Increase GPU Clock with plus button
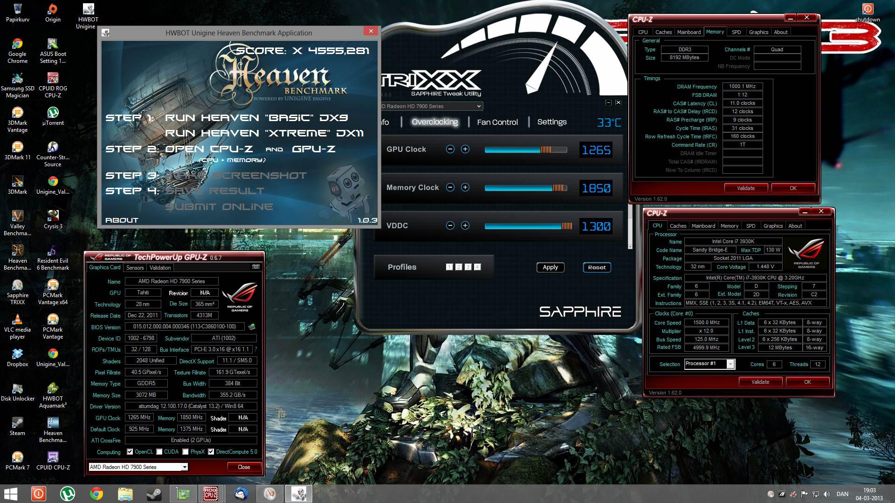 465,149
